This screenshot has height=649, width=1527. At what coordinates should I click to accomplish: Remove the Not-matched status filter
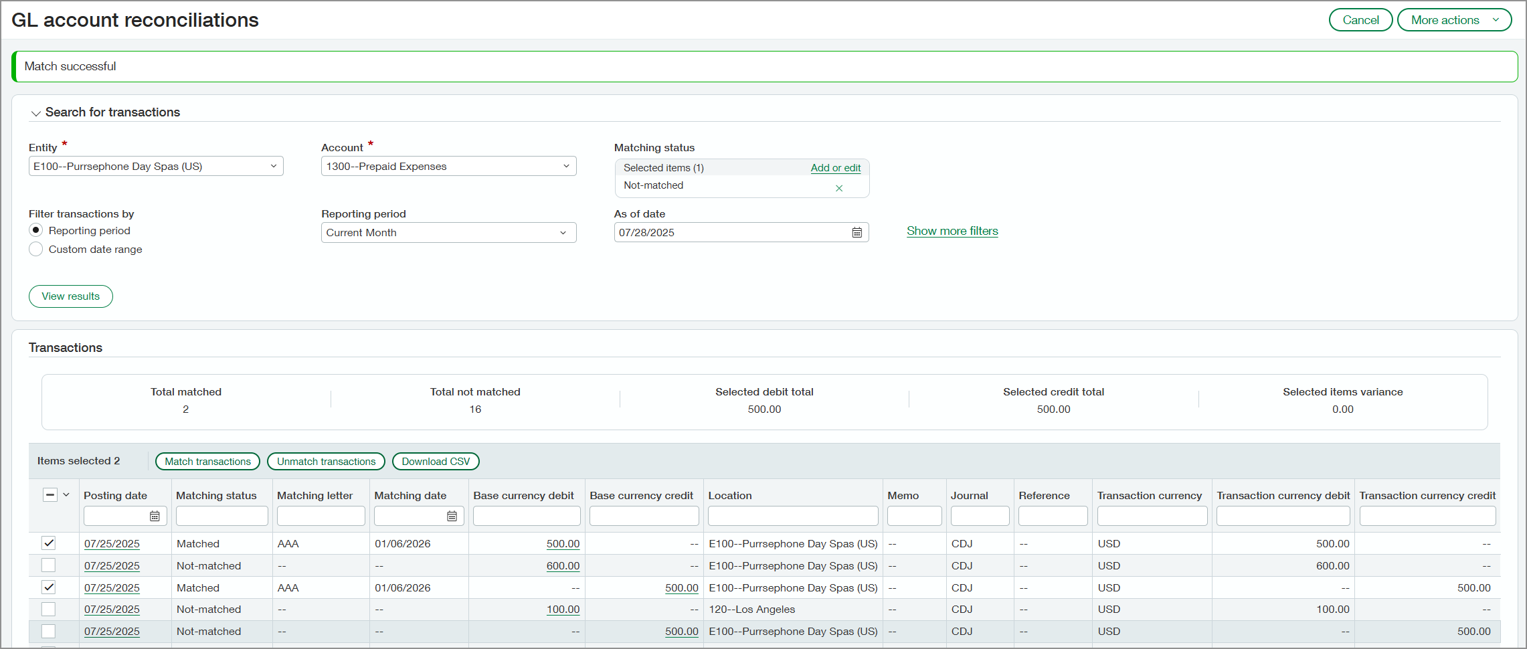click(838, 188)
